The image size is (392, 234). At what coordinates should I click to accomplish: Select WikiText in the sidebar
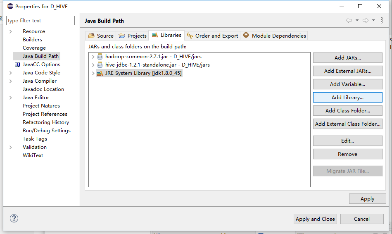pos(33,155)
